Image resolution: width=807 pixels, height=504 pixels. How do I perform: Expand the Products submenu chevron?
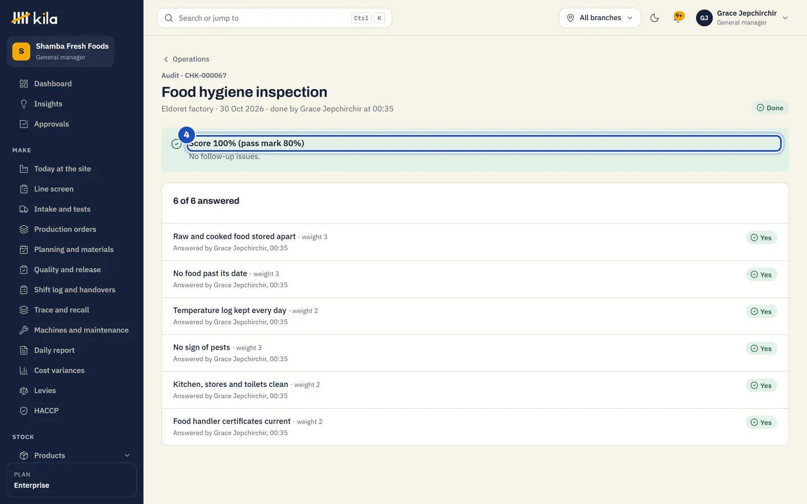[x=127, y=456]
